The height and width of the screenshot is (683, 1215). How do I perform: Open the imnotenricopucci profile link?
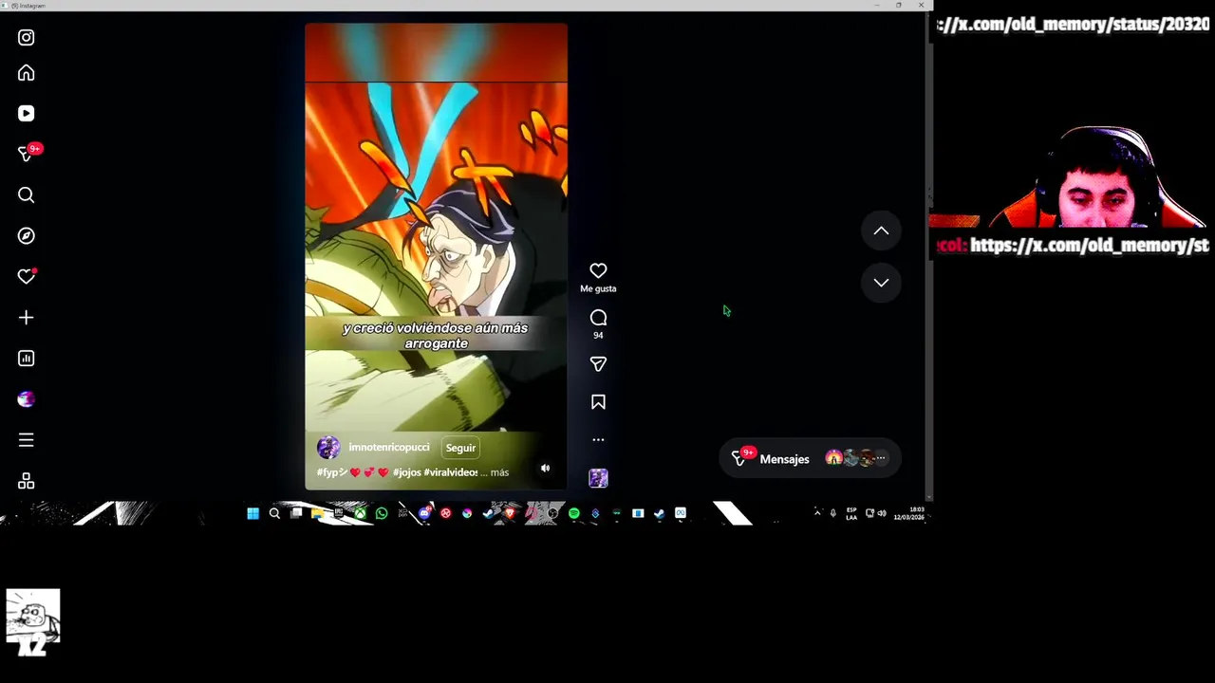(389, 448)
